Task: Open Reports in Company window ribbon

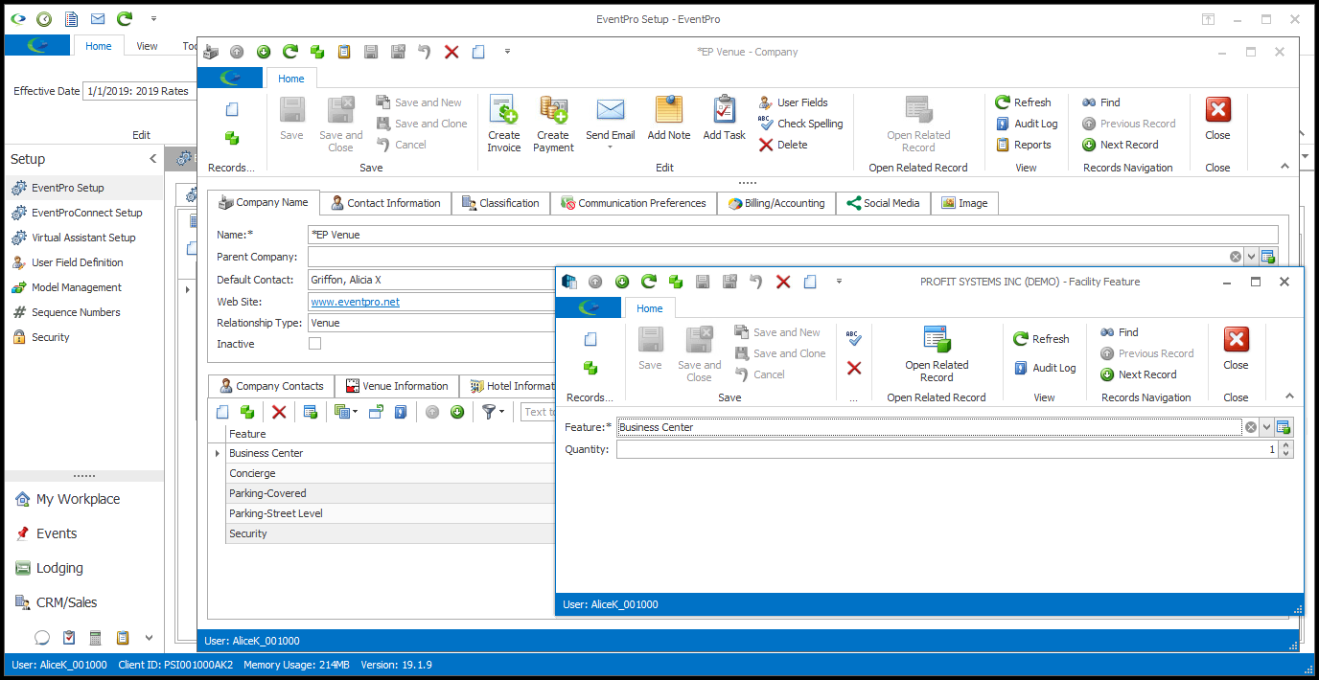Action: point(1023,145)
